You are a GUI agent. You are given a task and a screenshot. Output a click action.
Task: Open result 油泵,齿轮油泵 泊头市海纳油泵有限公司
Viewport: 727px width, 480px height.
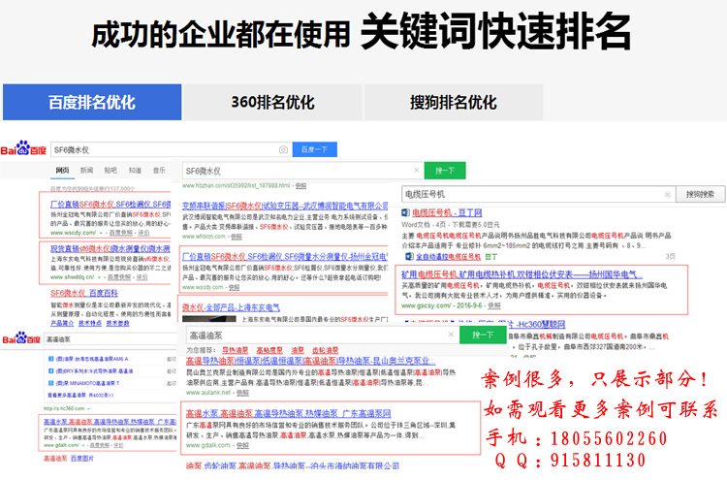coord(292,465)
